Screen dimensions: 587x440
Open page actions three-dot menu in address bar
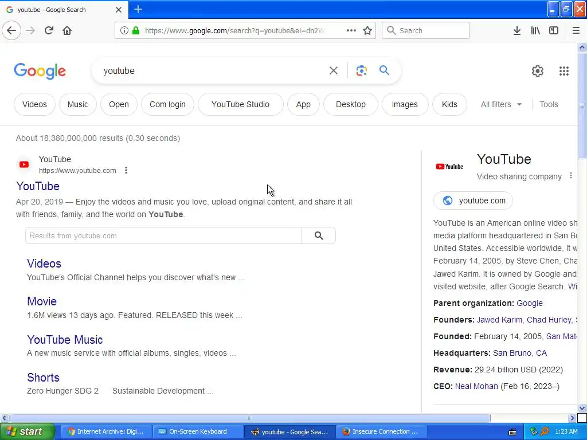click(x=351, y=30)
